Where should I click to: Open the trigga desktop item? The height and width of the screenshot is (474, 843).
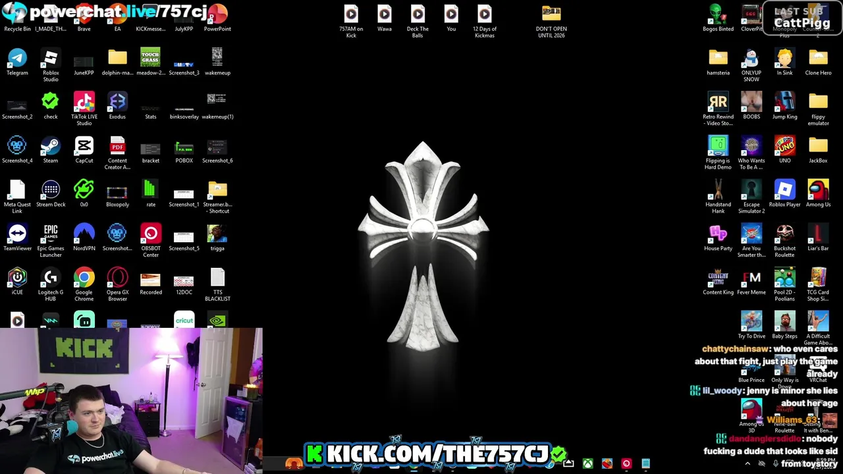pos(217,238)
